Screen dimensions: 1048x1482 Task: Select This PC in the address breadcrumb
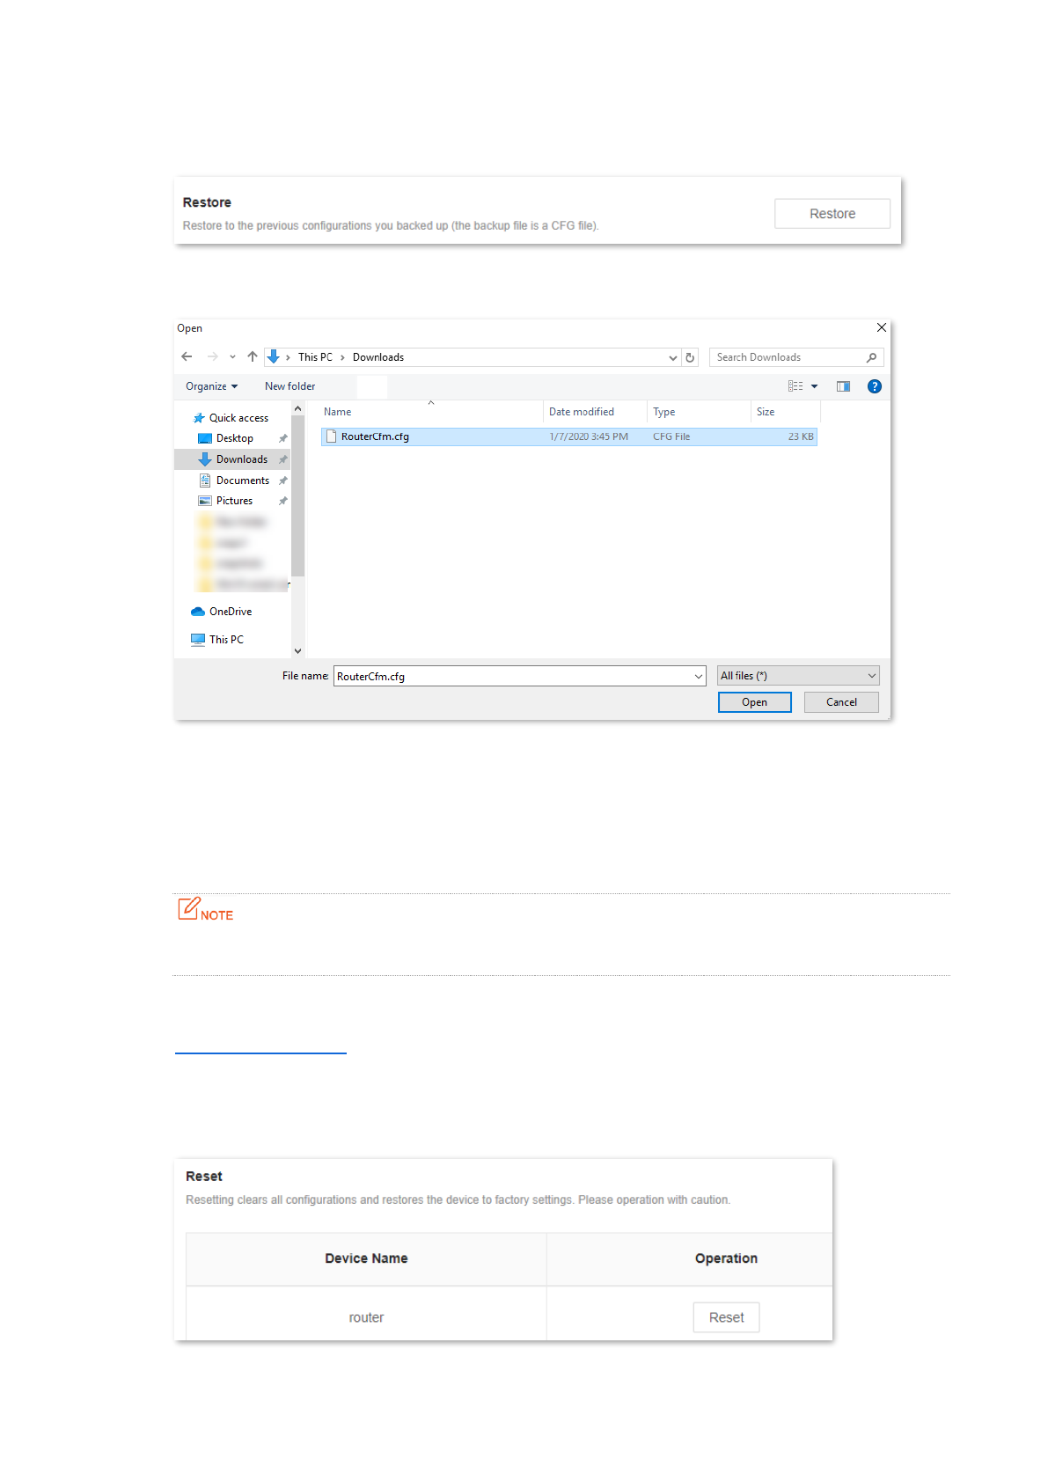(315, 357)
